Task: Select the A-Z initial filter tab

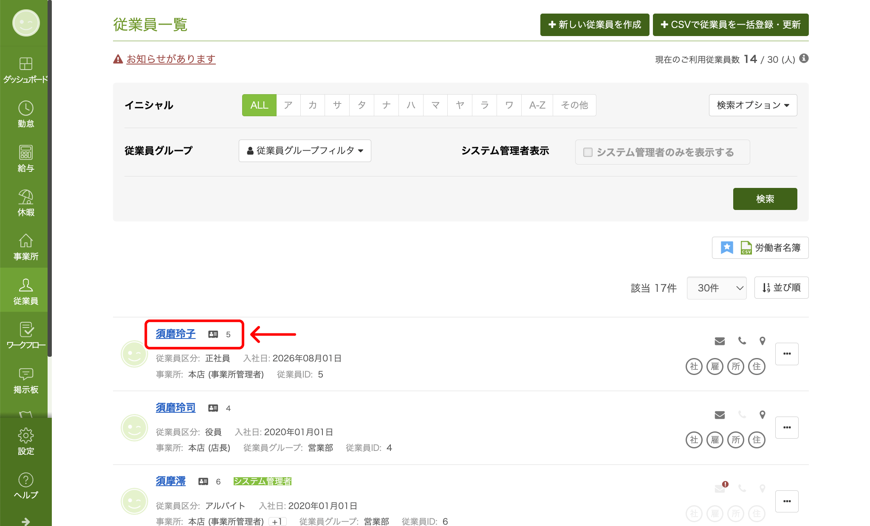Action: pyautogui.click(x=537, y=105)
